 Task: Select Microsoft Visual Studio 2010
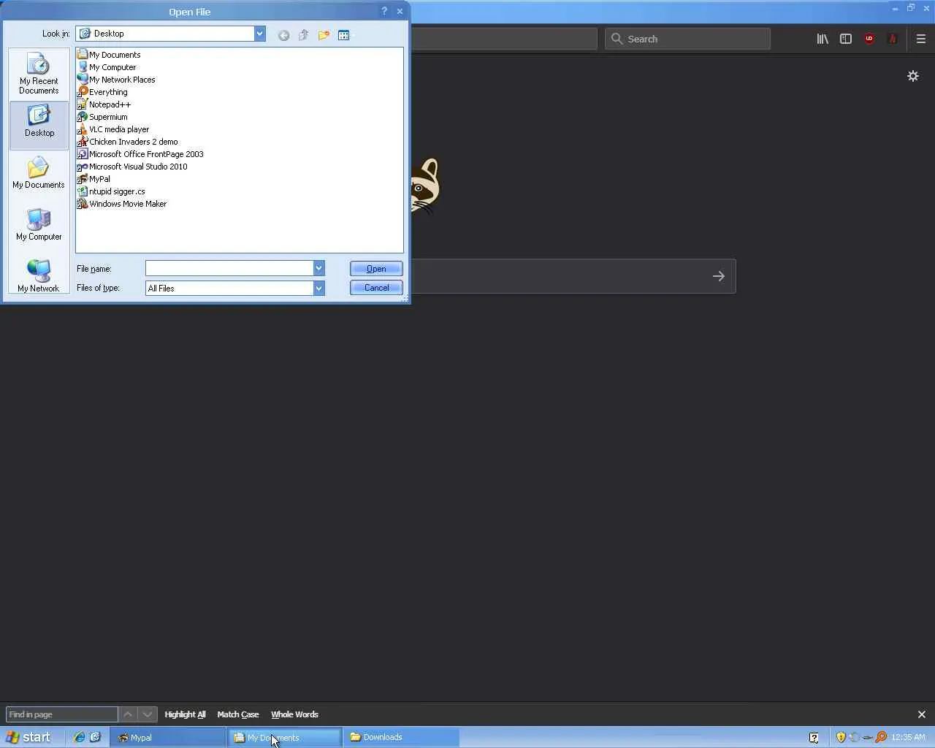[x=132, y=167]
